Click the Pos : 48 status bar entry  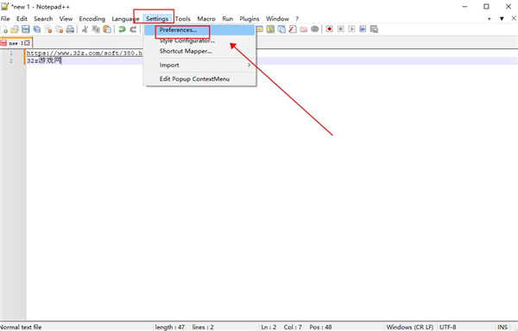[x=320, y=327]
